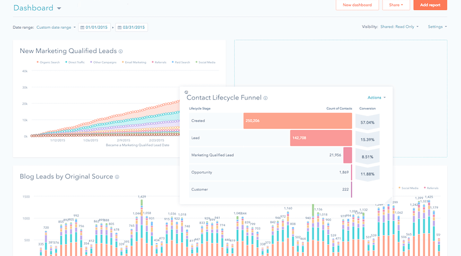
Task: Click info icon beside Blog Leads by Original Source
Action: pyautogui.click(x=117, y=177)
